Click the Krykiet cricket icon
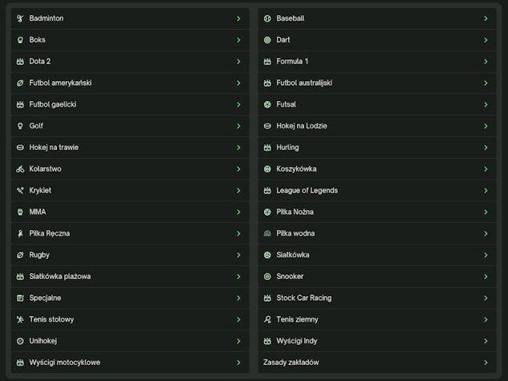Screen dimensions: 508x381 tap(20, 191)
